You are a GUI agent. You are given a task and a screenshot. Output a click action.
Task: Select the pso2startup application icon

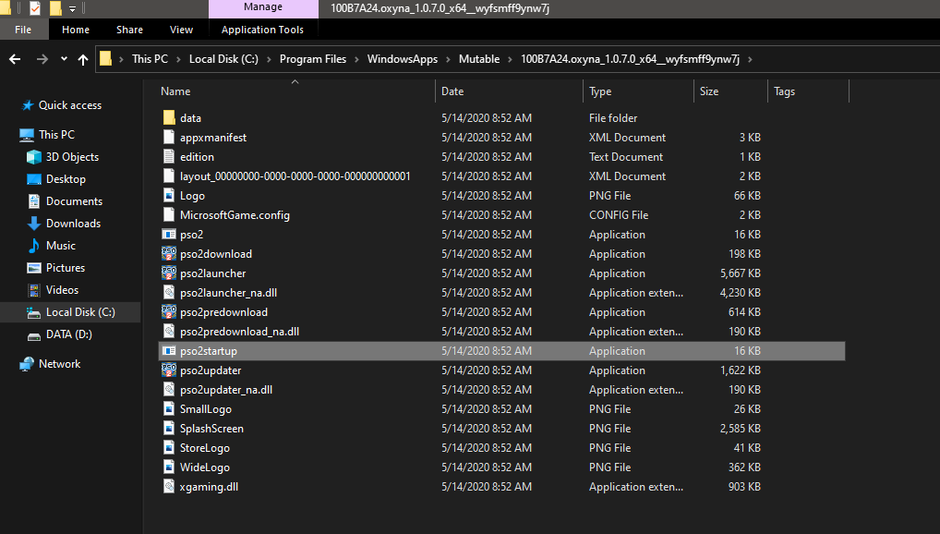[169, 350]
